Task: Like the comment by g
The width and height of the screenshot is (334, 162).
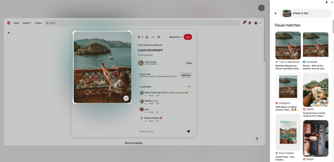Action: (157, 112)
